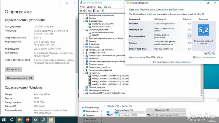Click the 5,2 base score tile

203,30
